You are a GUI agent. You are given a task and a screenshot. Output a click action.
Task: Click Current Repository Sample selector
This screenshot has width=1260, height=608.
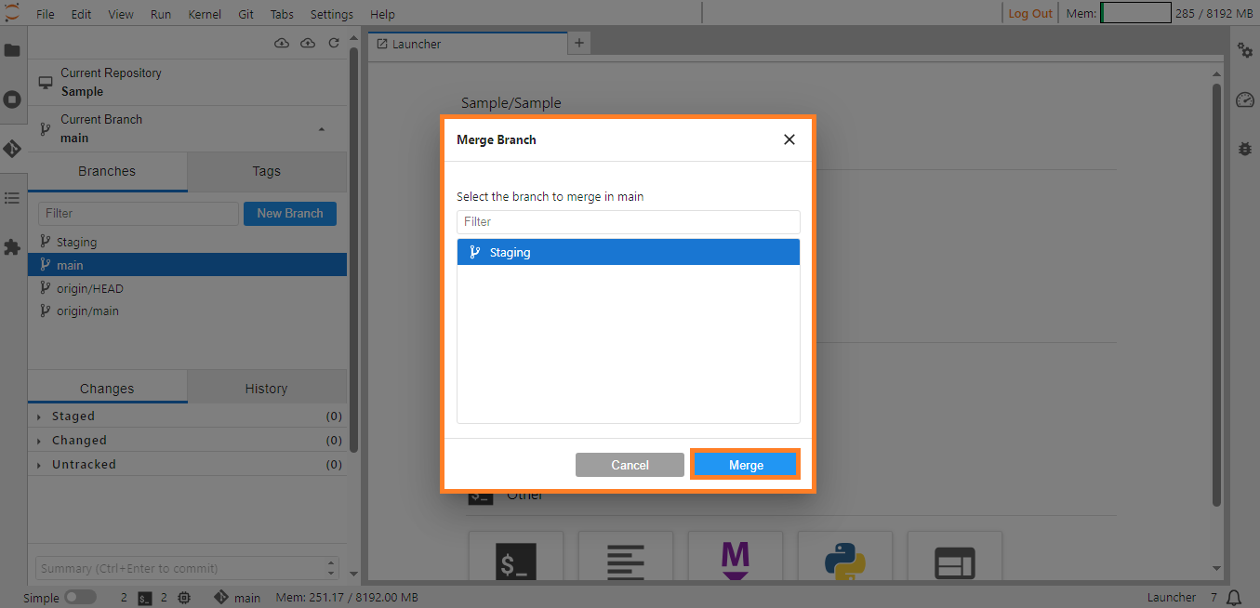[x=188, y=82]
